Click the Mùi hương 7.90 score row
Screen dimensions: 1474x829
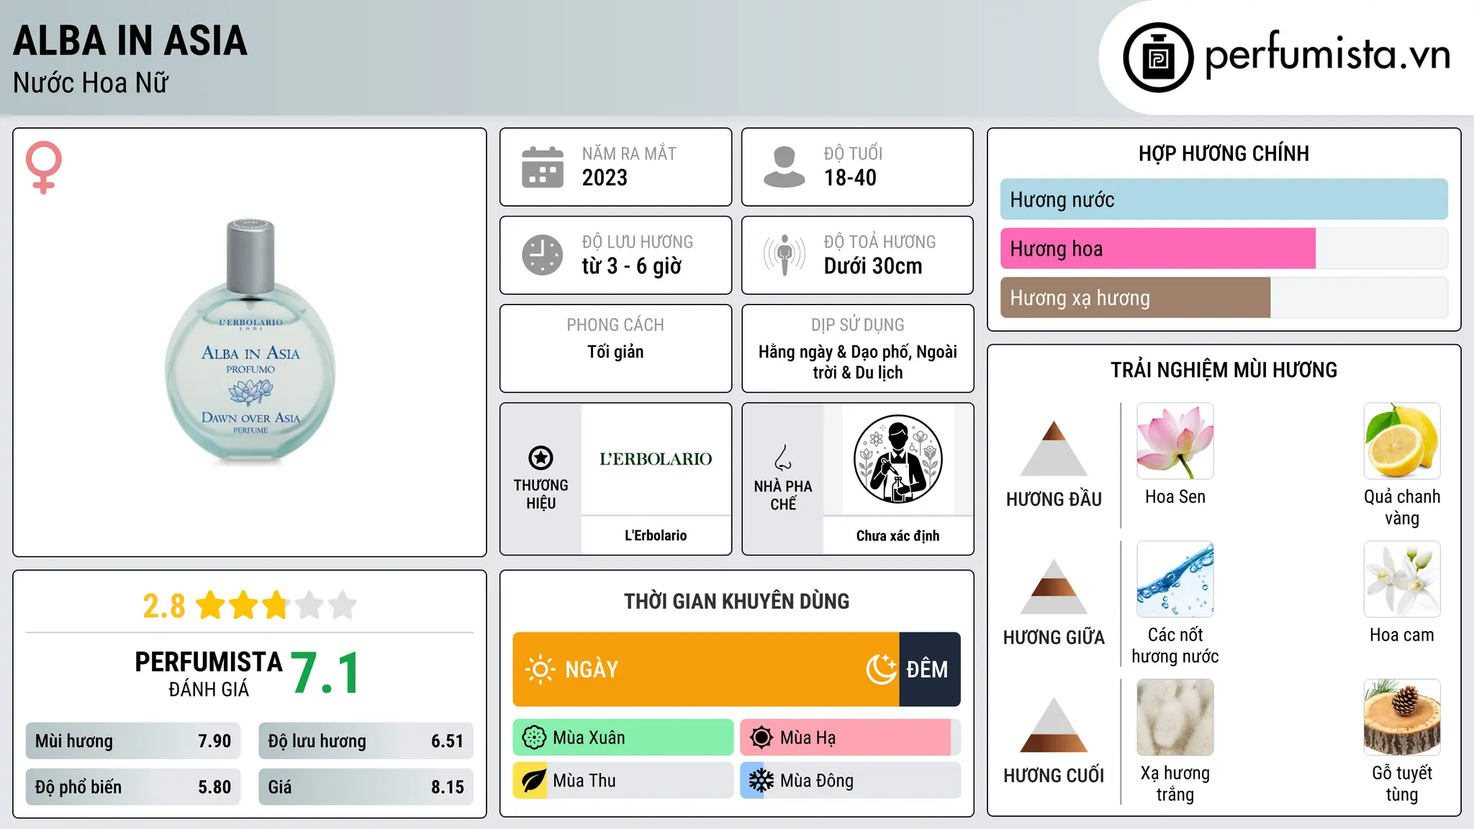133,740
